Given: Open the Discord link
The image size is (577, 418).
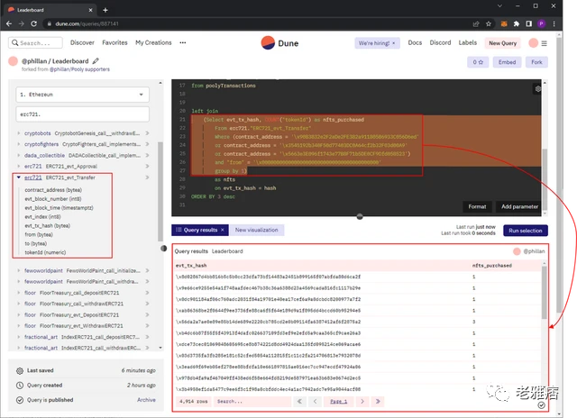Looking at the screenshot, I should coord(440,42).
